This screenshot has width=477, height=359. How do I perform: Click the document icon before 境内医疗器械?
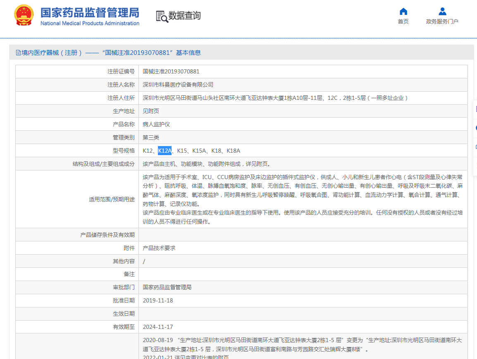(x=18, y=53)
